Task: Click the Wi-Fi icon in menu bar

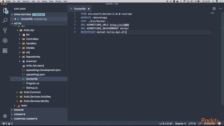Action: 184,1
